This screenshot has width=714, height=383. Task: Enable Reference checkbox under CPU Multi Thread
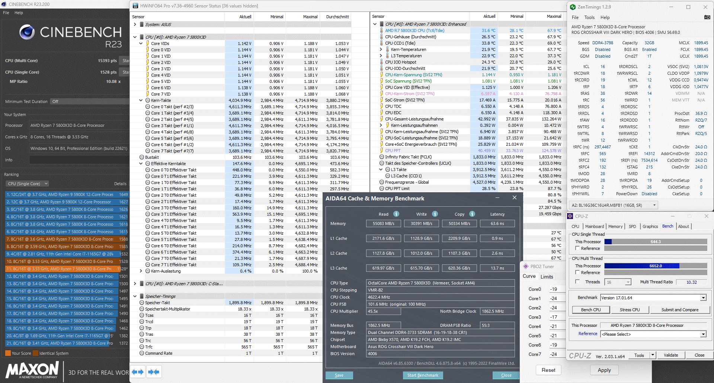577,272
